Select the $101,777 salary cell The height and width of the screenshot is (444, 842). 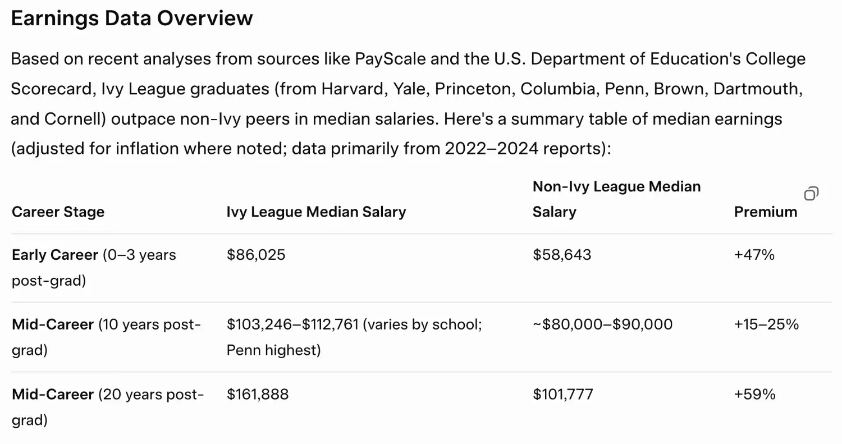pyautogui.click(x=562, y=394)
